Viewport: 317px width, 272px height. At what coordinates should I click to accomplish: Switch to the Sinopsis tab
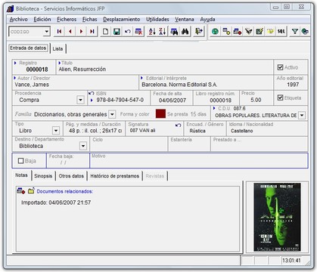(x=43, y=176)
